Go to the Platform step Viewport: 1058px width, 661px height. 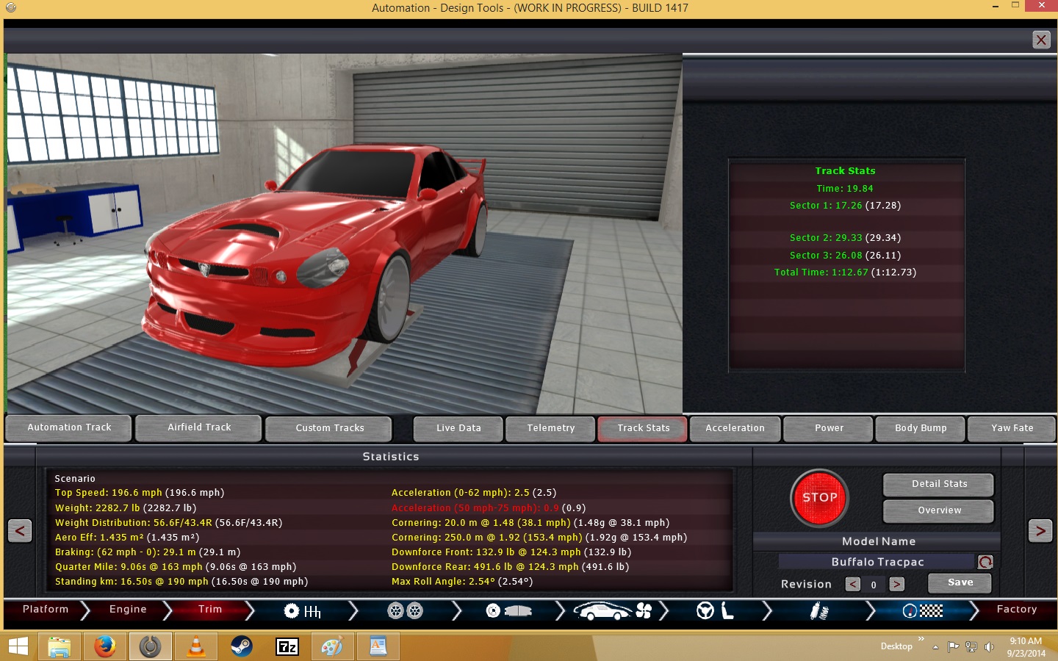point(46,610)
